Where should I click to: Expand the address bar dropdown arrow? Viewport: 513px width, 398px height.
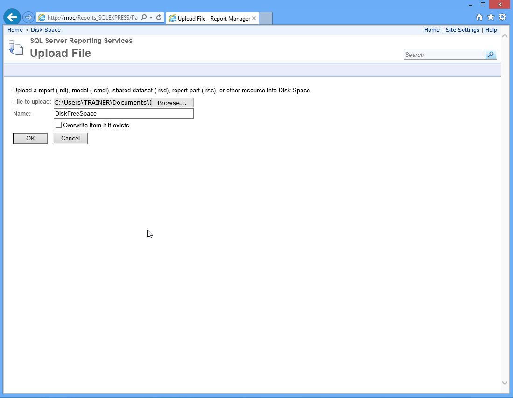click(x=151, y=18)
